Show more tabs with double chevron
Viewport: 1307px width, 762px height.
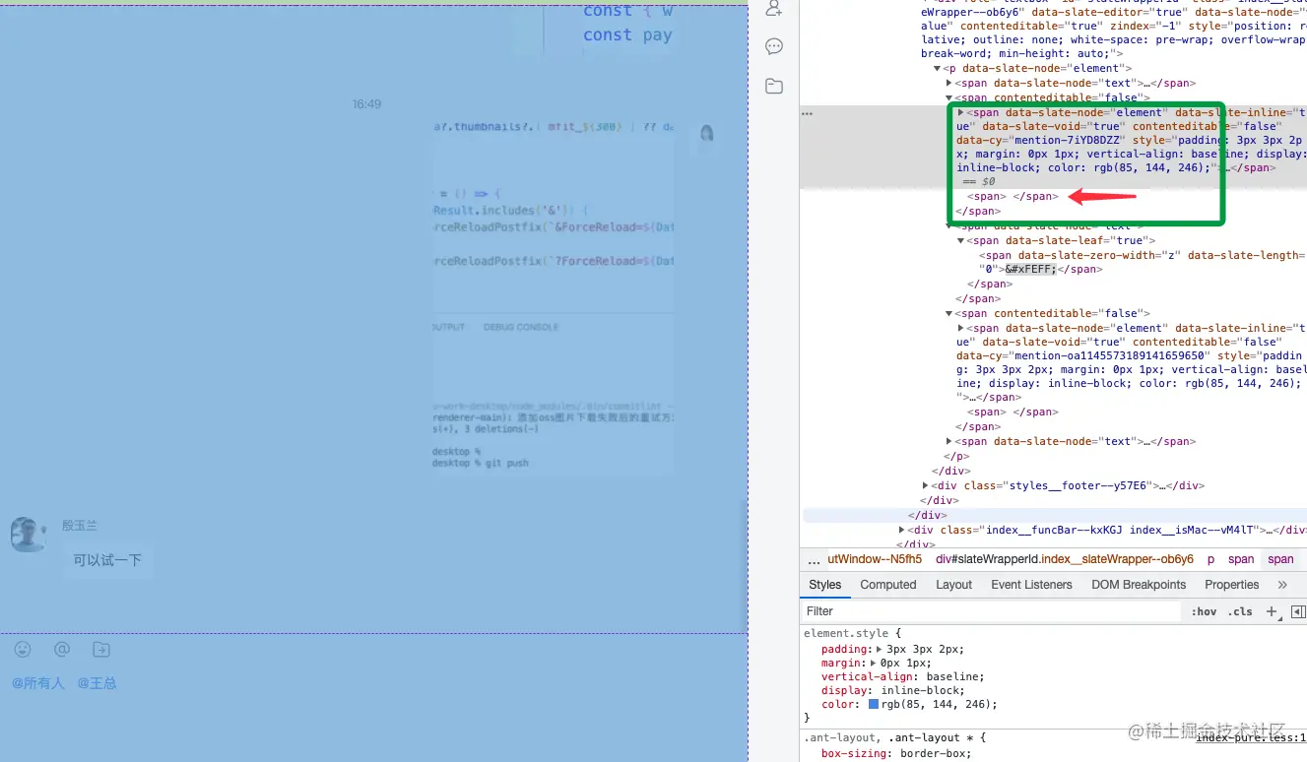[x=1282, y=584]
